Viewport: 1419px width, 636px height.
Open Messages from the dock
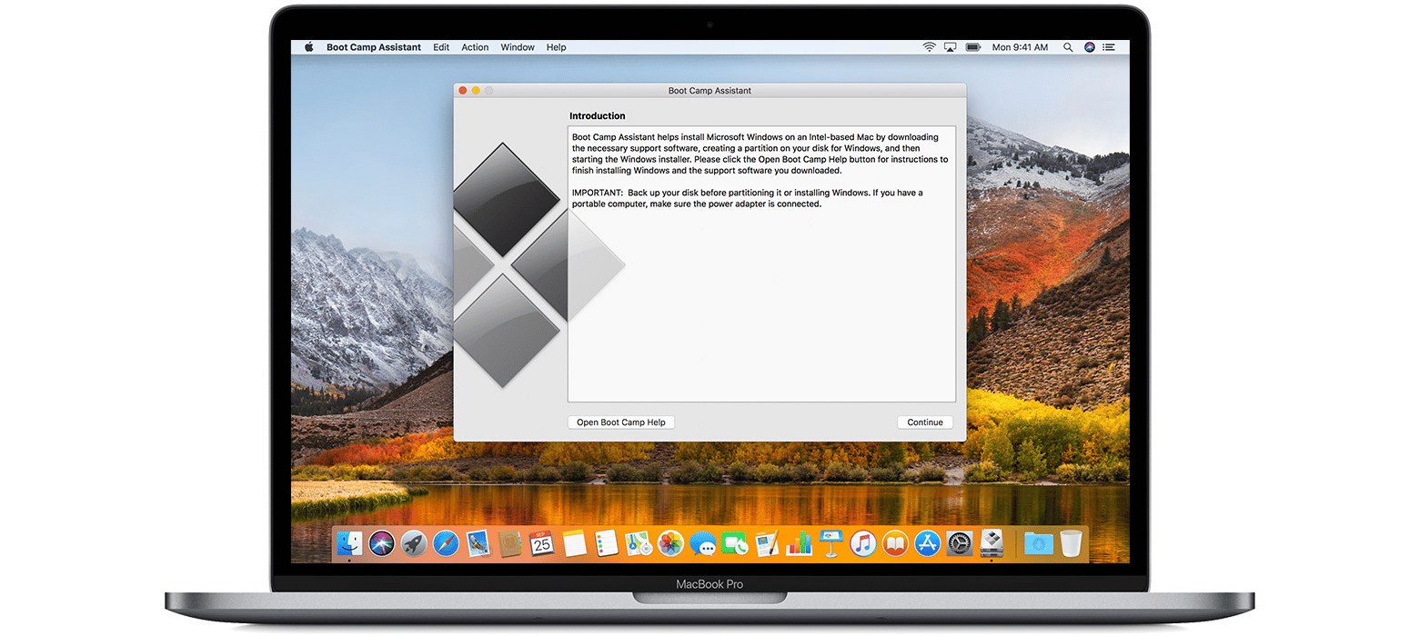702,543
